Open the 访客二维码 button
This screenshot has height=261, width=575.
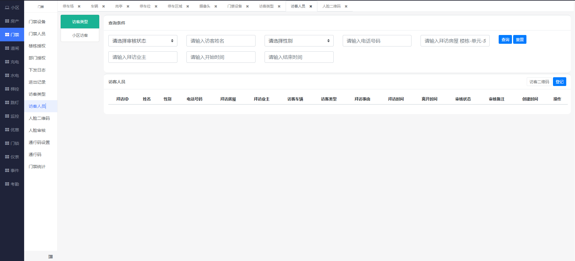point(539,82)
